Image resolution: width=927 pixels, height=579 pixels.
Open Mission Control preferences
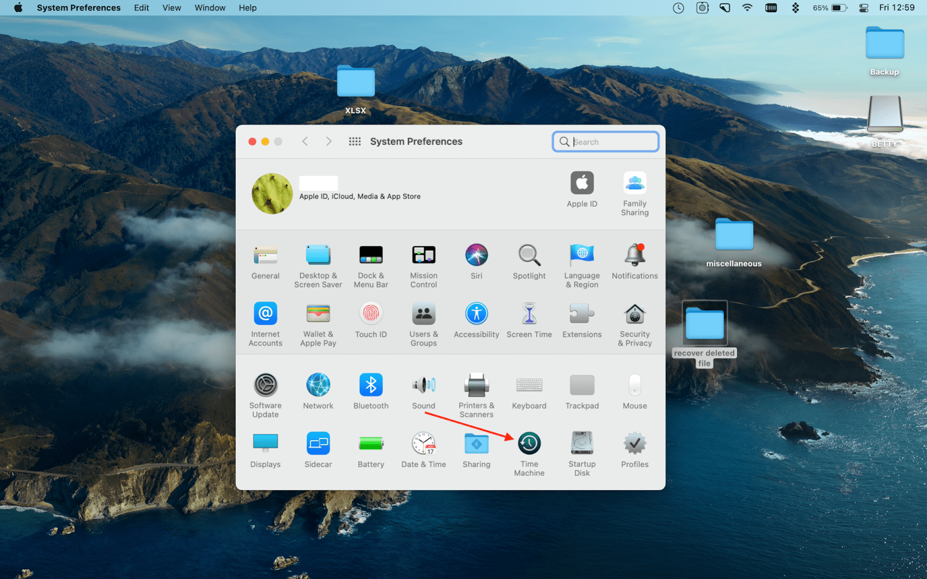pyautogui.click(x=424, y=266)
